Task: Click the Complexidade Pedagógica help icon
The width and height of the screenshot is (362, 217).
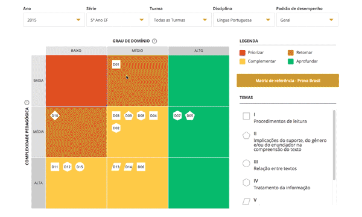Action: (27, 102)
